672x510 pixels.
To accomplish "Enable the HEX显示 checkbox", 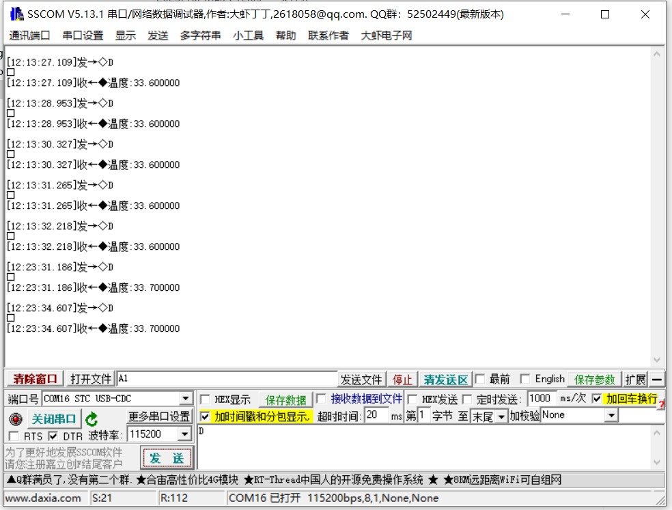I will [x=205, y=399].
